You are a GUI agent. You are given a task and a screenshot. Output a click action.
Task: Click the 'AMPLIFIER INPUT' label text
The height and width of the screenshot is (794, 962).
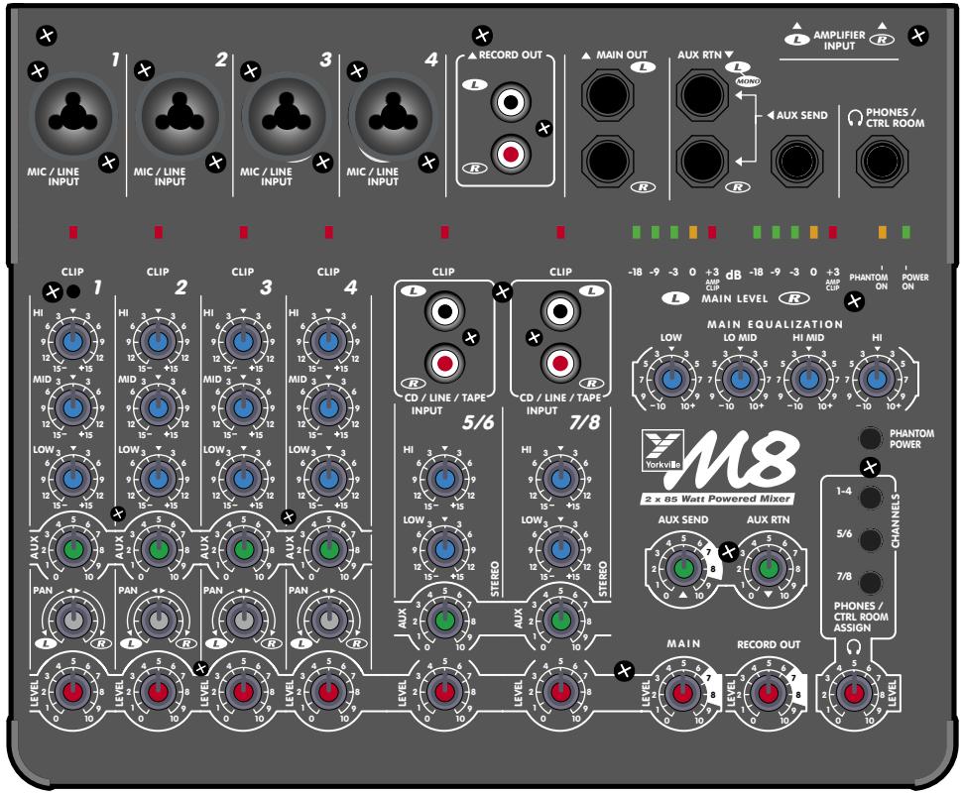point(839,41)
